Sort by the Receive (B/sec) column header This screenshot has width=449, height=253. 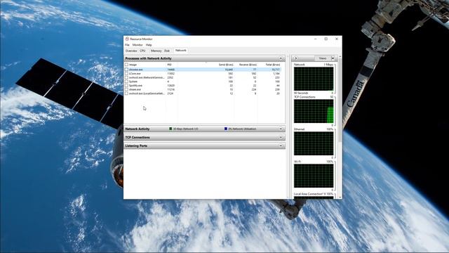(x=248, y=65)
